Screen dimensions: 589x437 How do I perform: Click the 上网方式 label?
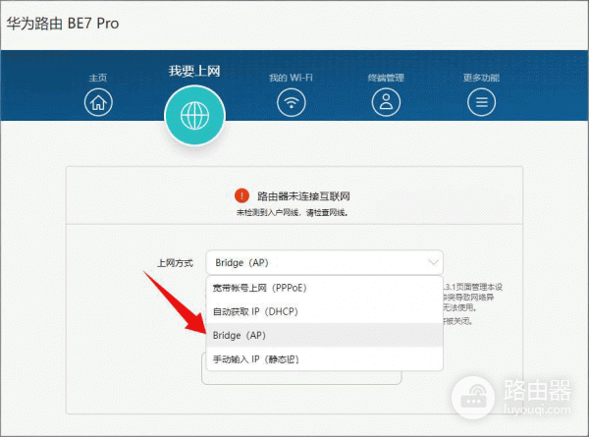[x=175, y=263]
